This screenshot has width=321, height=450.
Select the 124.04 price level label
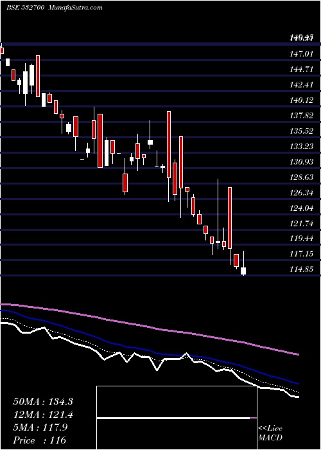301,208
